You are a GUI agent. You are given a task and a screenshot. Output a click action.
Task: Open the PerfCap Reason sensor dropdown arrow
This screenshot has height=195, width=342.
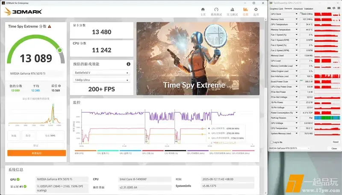296,118
